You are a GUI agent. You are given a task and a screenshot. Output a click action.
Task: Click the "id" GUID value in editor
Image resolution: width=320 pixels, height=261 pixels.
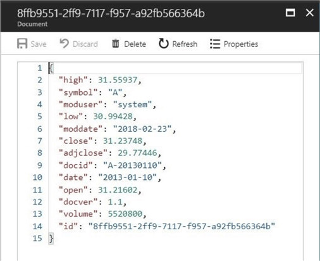[182, 226]
